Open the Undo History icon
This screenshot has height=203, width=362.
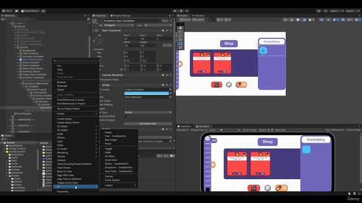[x=319, y=11]
